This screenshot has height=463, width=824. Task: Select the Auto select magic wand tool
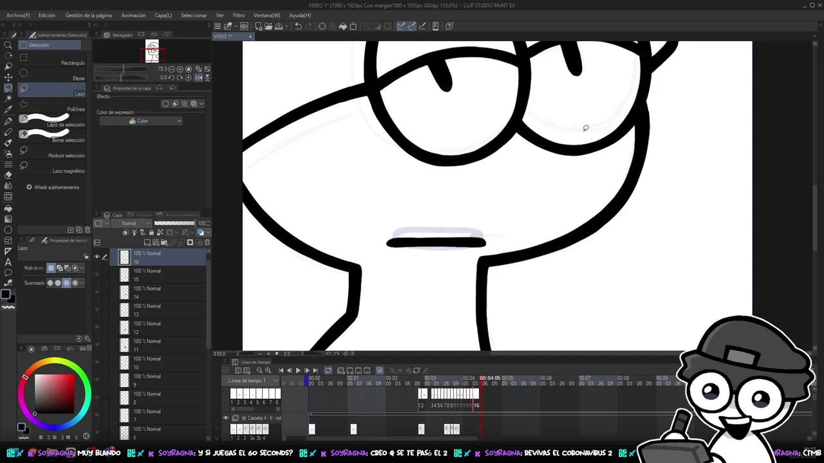(x=8, y=98)
